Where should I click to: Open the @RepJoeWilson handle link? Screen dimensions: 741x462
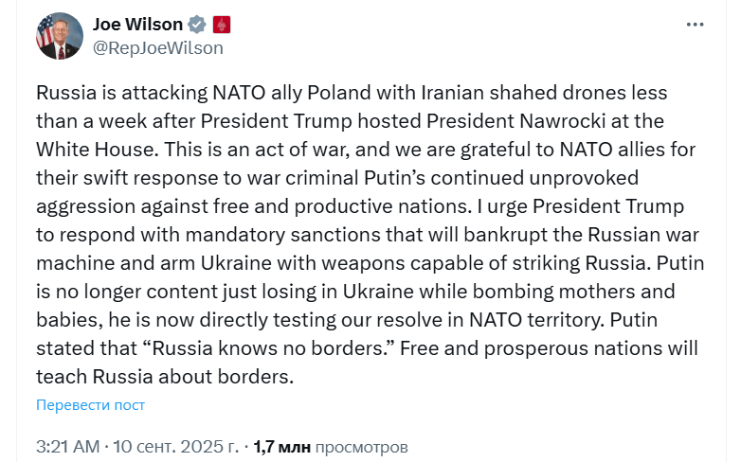(x=158, y=48)
